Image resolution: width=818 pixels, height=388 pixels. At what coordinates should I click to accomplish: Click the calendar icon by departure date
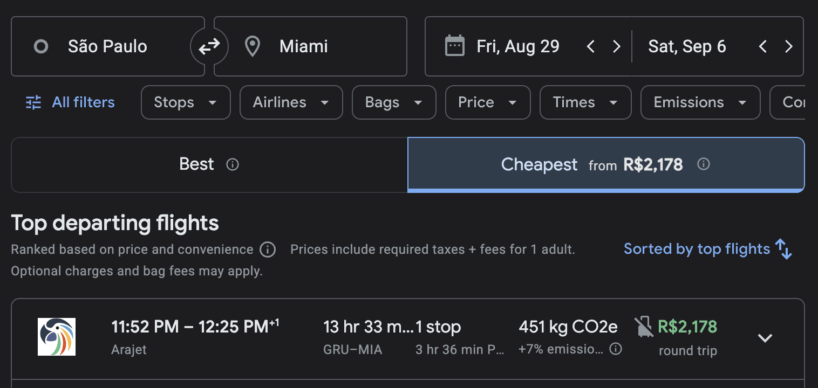tap(454, 46)
